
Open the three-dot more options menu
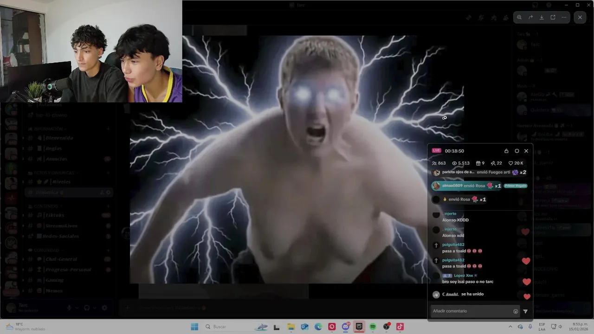click(564, 17)
